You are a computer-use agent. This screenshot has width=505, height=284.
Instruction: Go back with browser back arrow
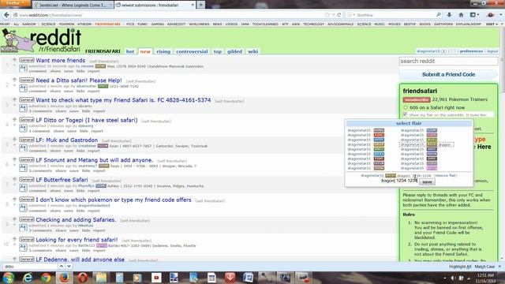(6, 15)
